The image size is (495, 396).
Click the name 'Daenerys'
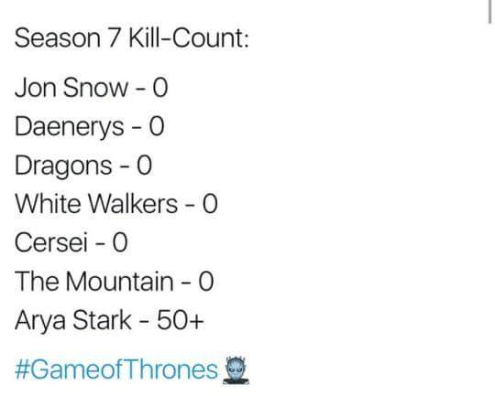(69, 126)
